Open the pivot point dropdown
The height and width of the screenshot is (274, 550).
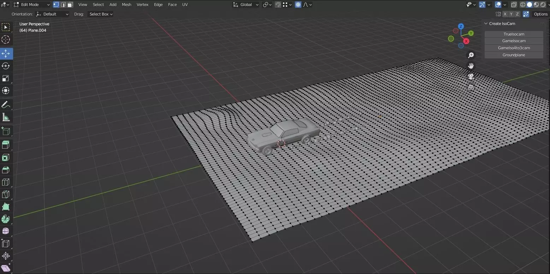point(267,5)
